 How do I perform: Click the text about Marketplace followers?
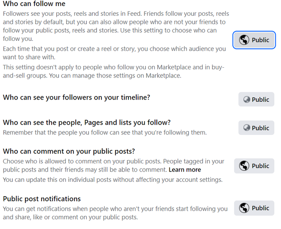(x=113, y=72)
